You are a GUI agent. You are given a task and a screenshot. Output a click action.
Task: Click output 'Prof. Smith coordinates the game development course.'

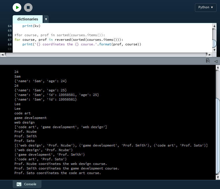point(67,168)
